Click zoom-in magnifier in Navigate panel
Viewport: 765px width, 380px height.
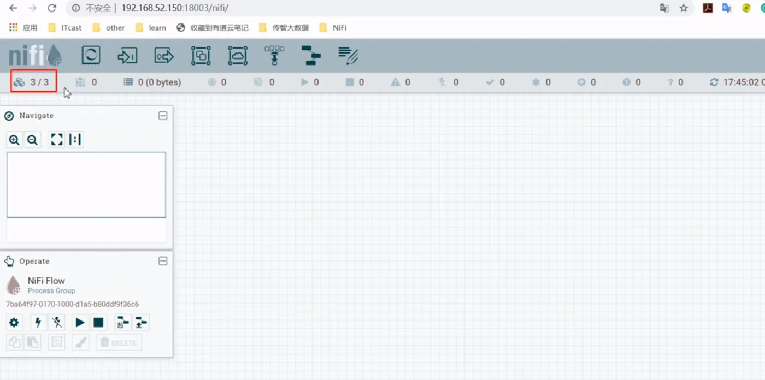click(14, 139)
